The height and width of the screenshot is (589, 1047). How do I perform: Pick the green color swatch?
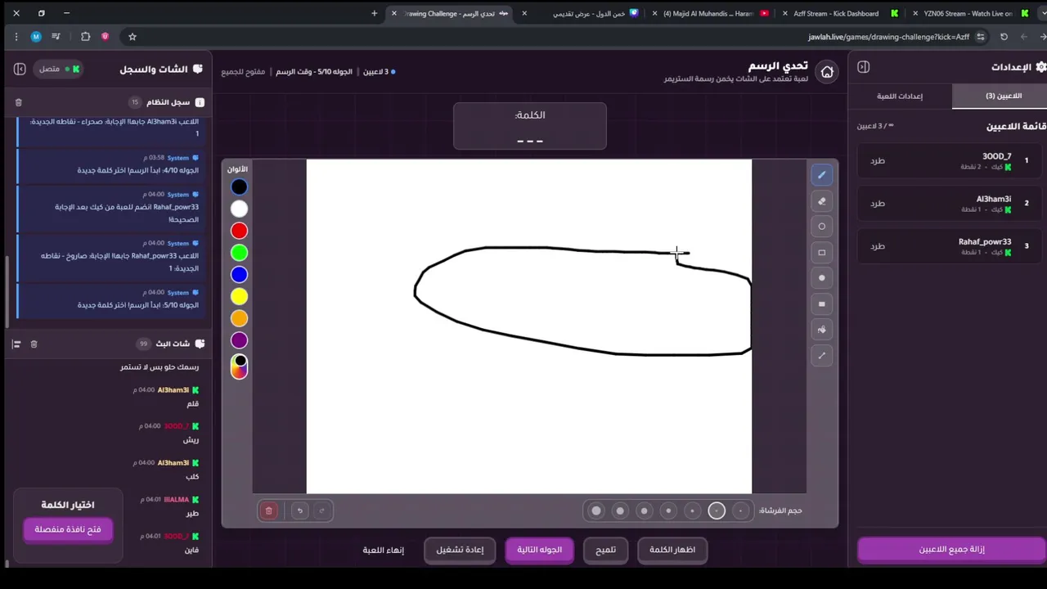click(239, 253)
